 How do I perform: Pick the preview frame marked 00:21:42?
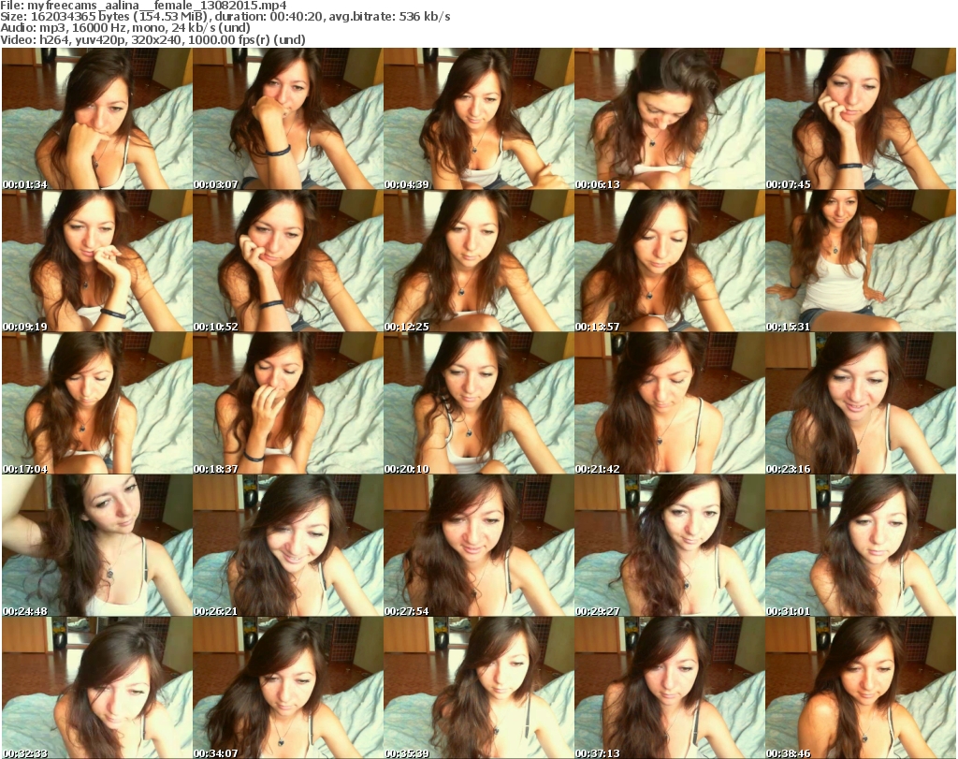click(x=670, y=403)
